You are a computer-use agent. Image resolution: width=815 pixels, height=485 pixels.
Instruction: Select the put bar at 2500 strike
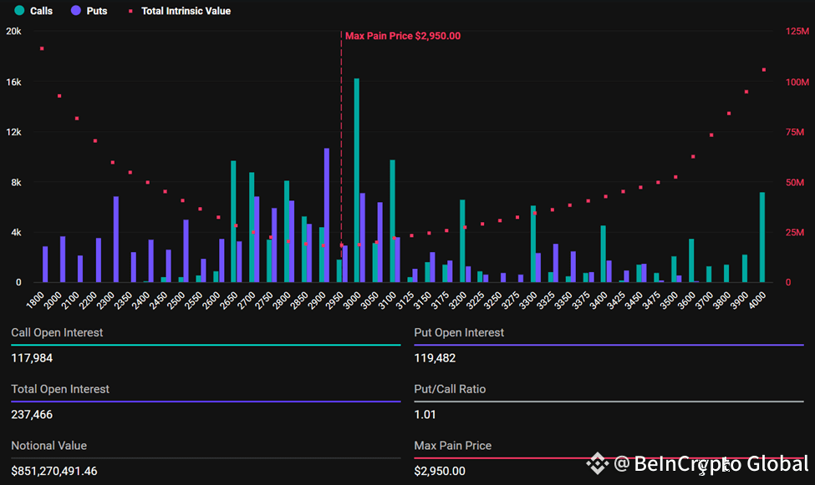[186, 250]
